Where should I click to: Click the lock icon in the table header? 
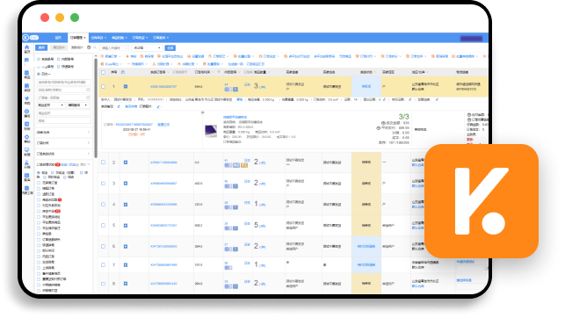pyautogui.click(x=123, y=72)
